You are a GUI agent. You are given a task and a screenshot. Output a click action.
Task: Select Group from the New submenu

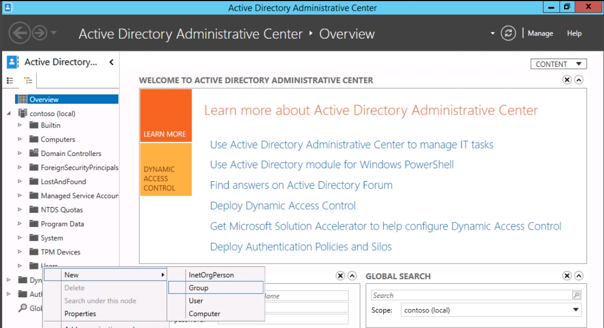click(x=199, y=288)
